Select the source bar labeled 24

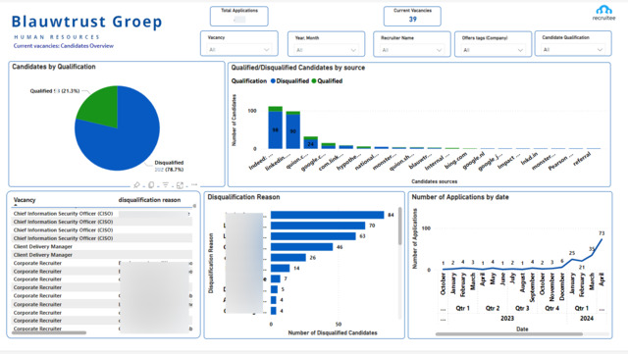[x=311, y=143]
